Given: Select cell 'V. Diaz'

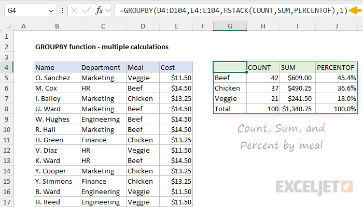Looking at the screenshot, I should [57, 151].
